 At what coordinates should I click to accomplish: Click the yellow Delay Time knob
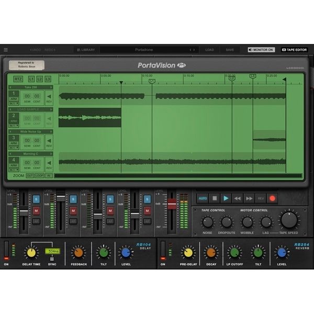point(31,253)
